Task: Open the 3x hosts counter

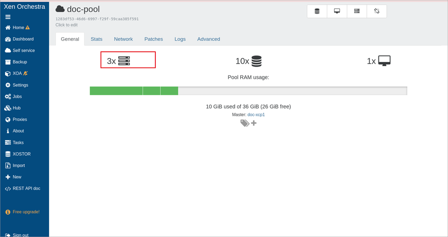Action: point(118,61)
